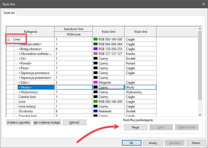
Task: Click the Style linii tab
Action: tap(9, 13)
